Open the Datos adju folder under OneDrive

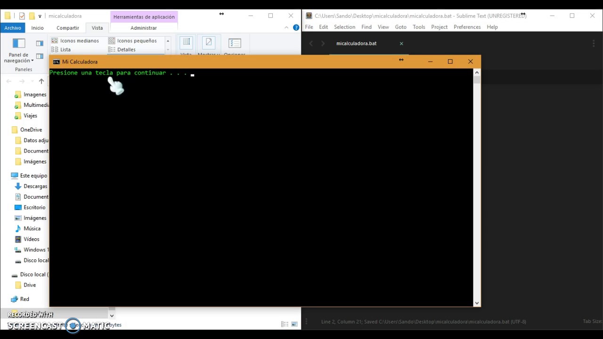pyautogui.click(x=32, y=140)
